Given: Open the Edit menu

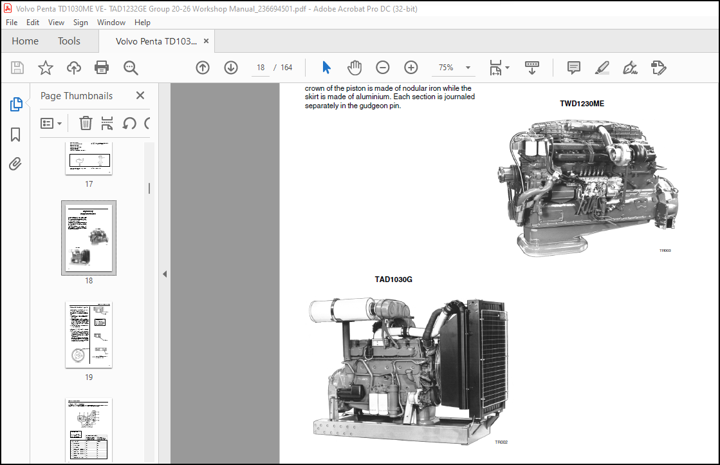Looking at the screenshot, I should pos(33,22).
